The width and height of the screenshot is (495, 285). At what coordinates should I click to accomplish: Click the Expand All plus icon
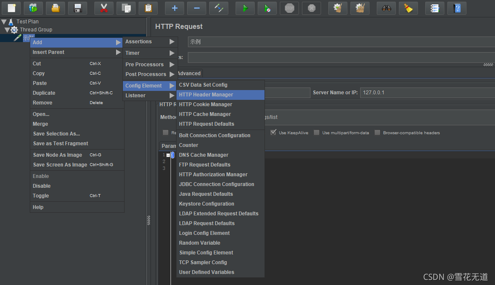point(175,8)
